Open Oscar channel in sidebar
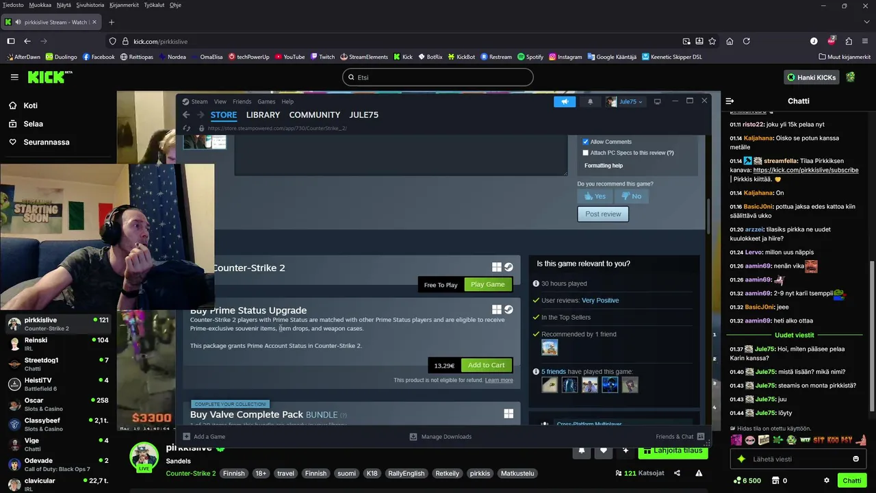Image resolution: width=876 pixels, height=493 pixels. tap(58, 404)
